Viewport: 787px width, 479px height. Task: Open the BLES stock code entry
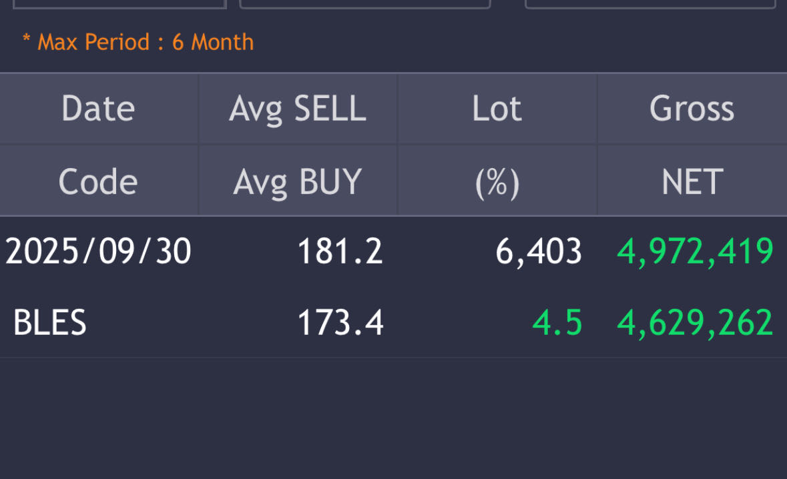tap(50, 323)
